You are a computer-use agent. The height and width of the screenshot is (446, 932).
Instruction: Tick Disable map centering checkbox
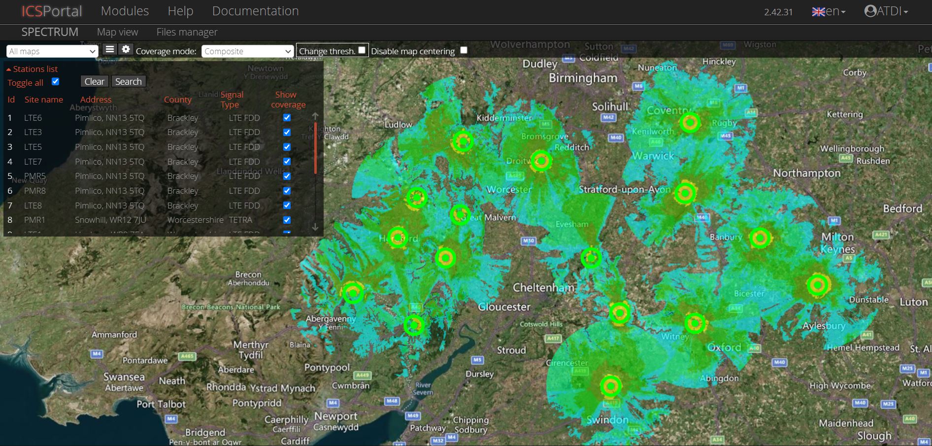pyautogui.click(x=464, y=50)
